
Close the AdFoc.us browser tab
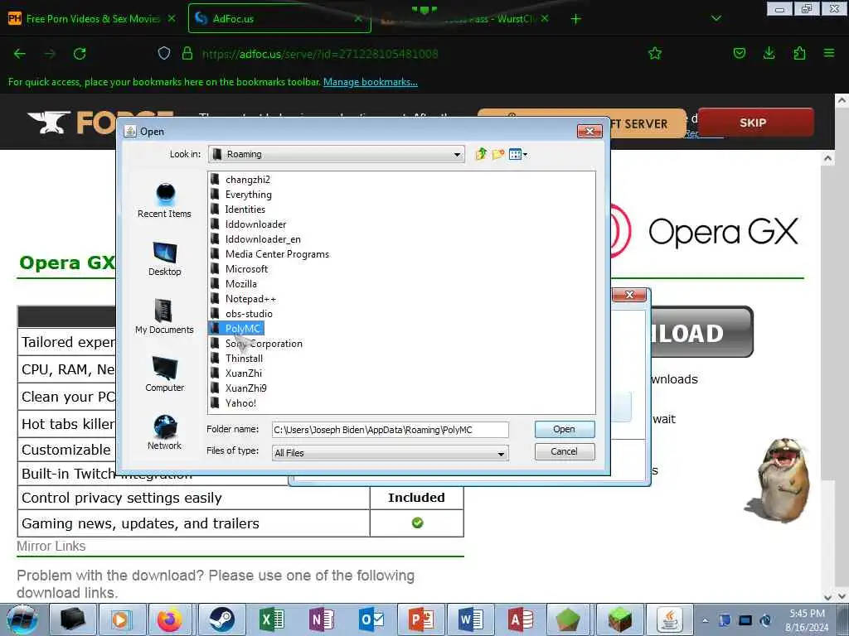point(358,19)
